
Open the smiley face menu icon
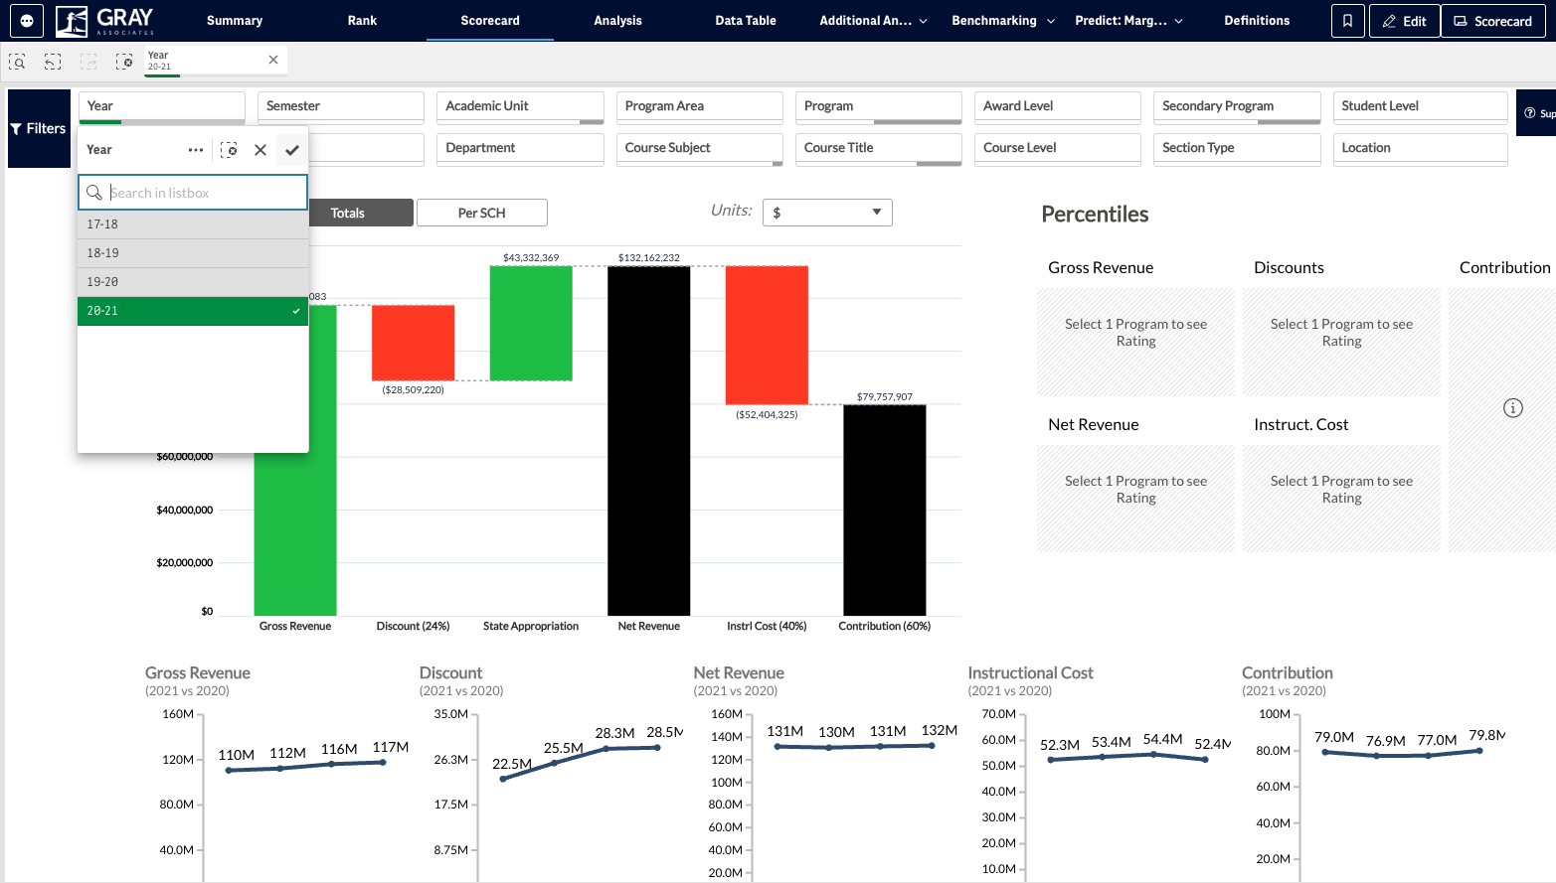[x=27, y=21]
